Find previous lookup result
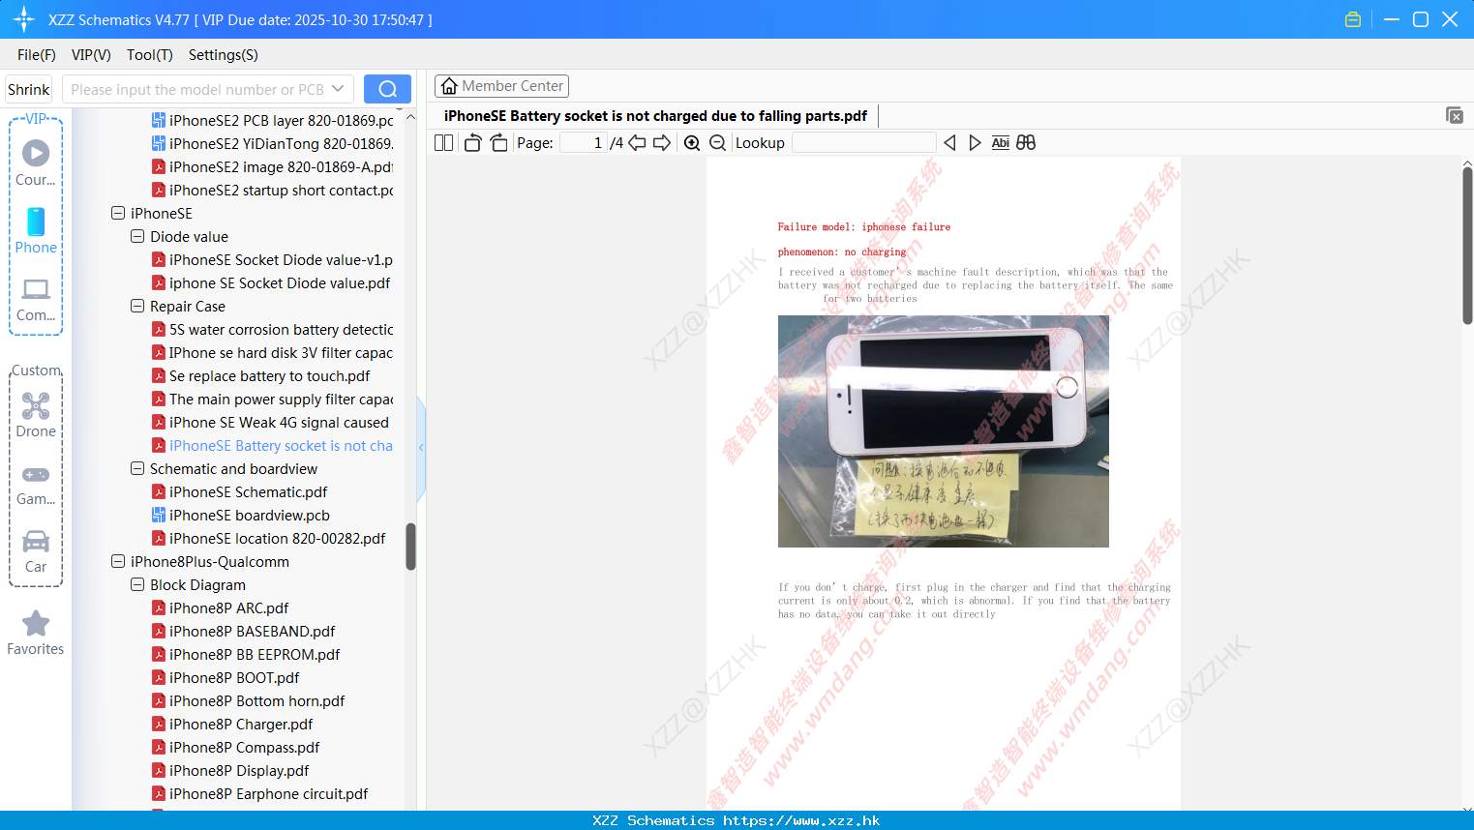Image resolution: width=1474 pixels, height=830 pixels. tap(949, 143)
